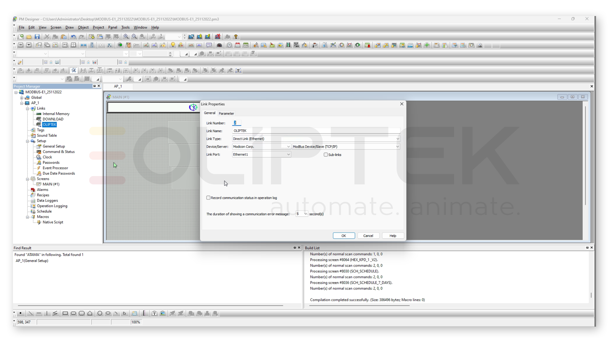Click the OK button
609x342 pixels.
coord(343,236)
